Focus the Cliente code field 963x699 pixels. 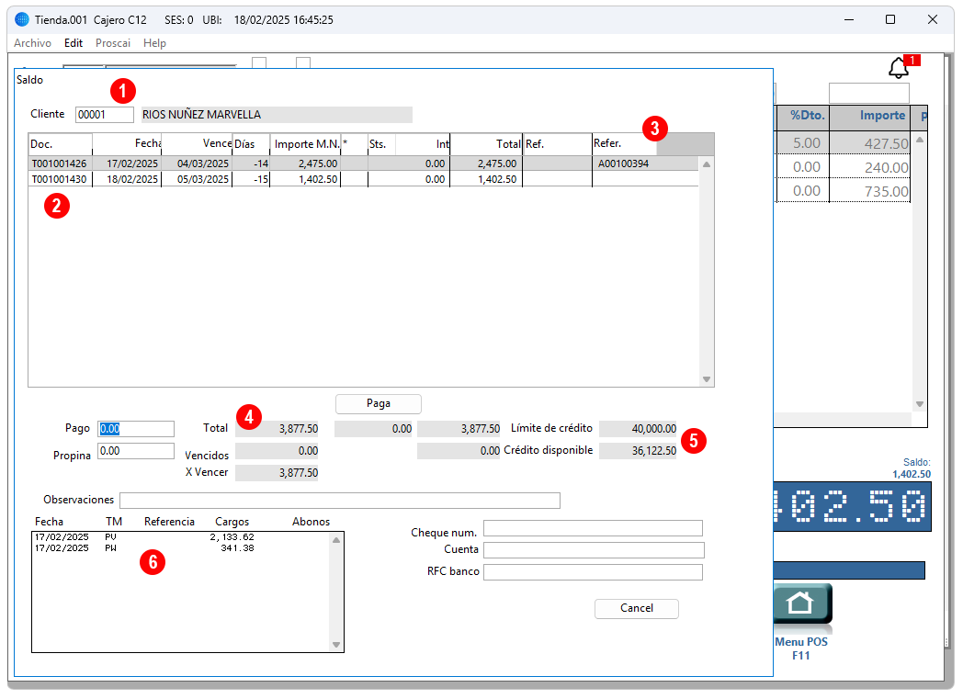click(x=105, y=115)
